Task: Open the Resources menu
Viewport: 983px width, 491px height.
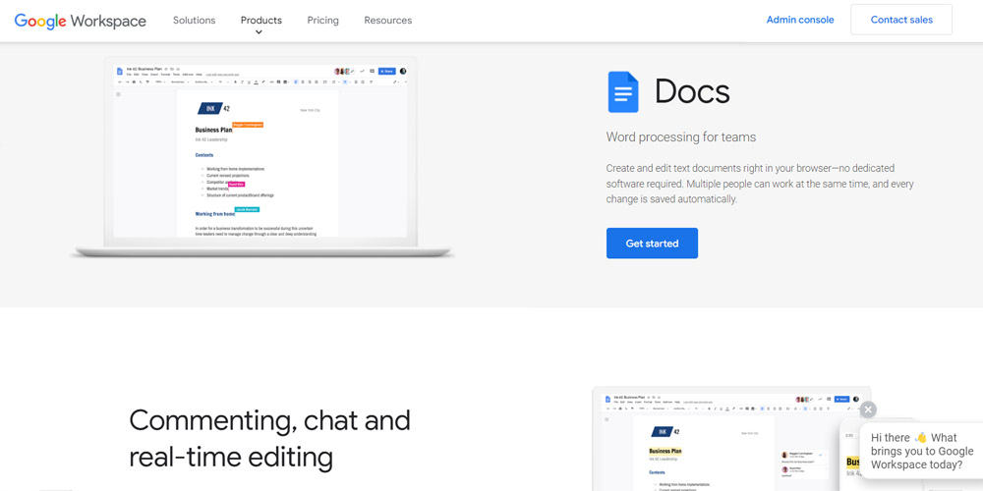Action: (x=388, y=20)
